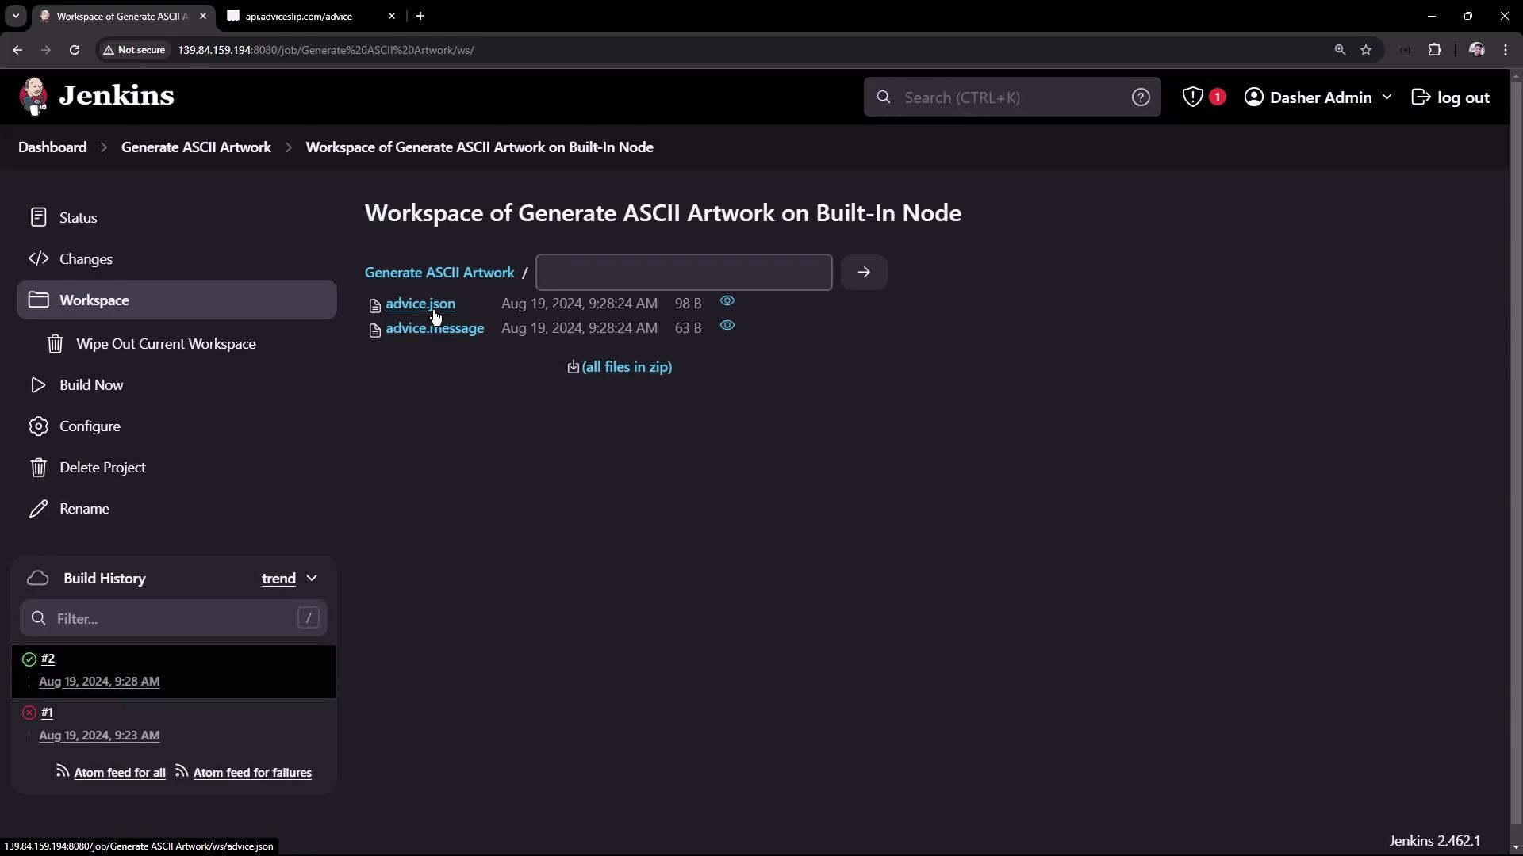Open the Changes sidebar item

point(86,259)
